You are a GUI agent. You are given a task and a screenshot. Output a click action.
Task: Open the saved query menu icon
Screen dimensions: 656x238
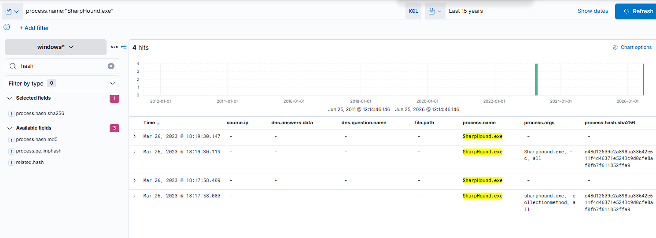pyautogui.click(x=12, y=11)
